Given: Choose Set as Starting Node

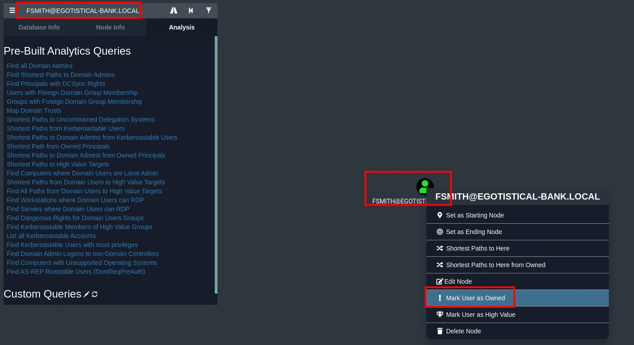Looking at the screenshot, I should (x=517, y=215).
